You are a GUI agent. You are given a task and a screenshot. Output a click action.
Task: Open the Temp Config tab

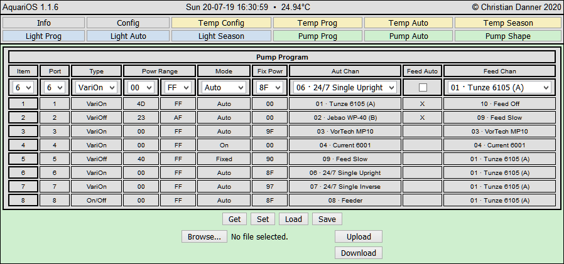click(x=221, y=23)
